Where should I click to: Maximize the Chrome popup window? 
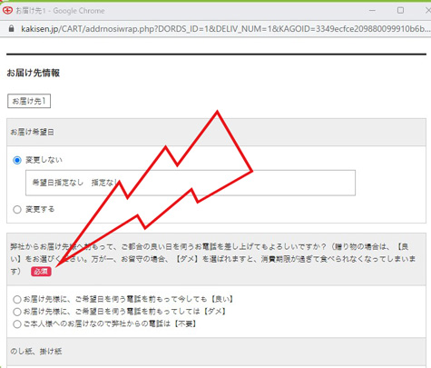(x=400, y=11)
